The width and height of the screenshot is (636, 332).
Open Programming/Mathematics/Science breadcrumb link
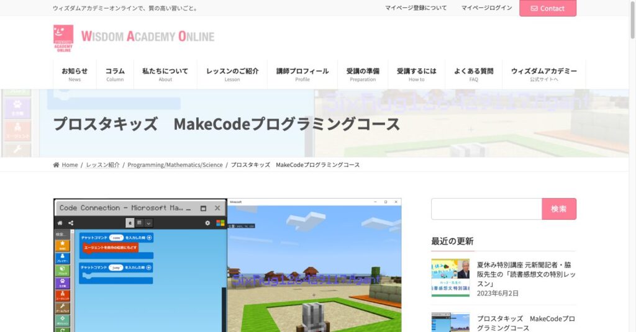click(175, 165)
